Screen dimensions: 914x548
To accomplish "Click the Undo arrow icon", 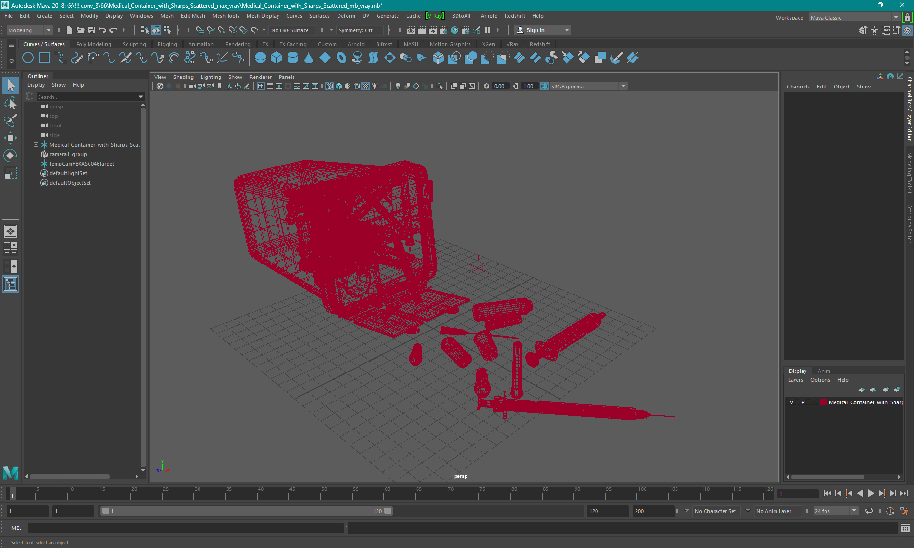I will click(102, 30).
